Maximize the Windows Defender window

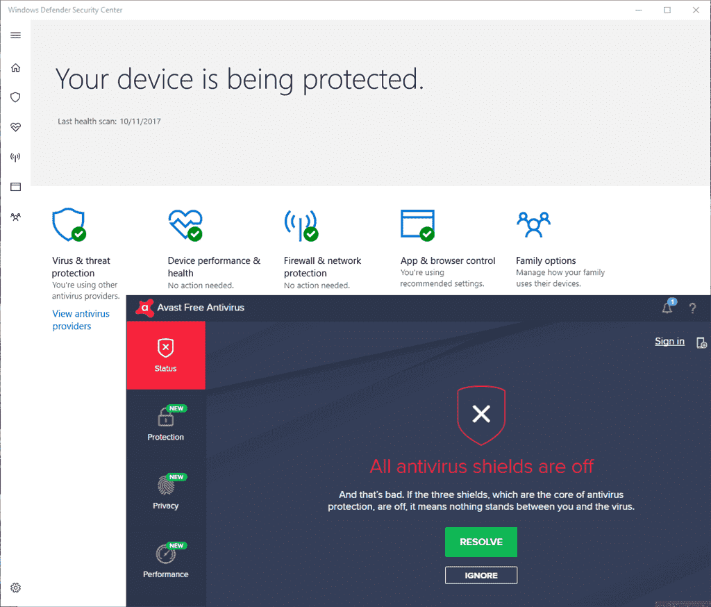(667, 10)
